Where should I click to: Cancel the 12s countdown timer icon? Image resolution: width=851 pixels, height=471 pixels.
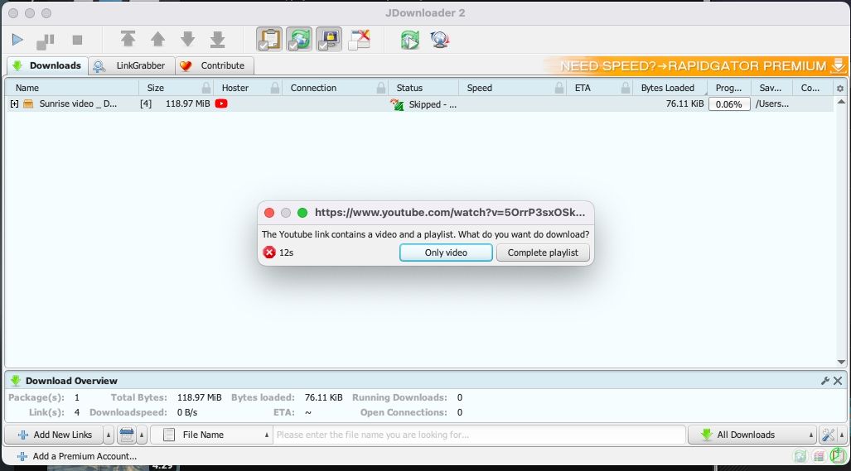(269, 252)
